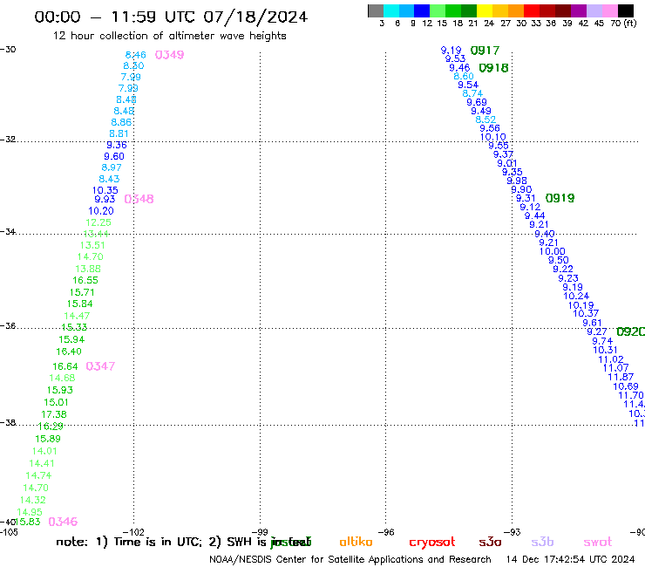The width and height of the screenshot is (645, 567).
Task: Select the wave height value 10.69
Action: [626, 386]
